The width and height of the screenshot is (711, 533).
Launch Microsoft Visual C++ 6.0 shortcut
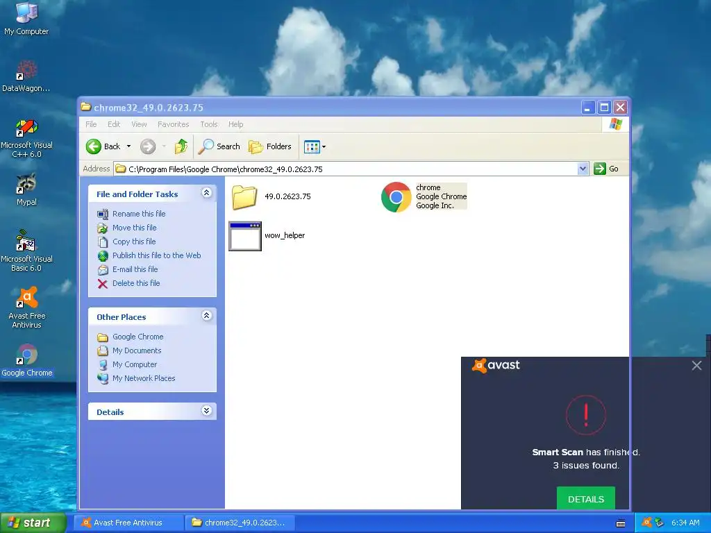click(x=26, y=138)
